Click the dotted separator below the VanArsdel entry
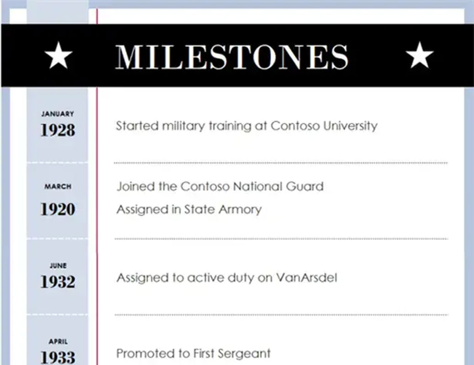This screenshot has width=474, height=365. pos(280,315)
